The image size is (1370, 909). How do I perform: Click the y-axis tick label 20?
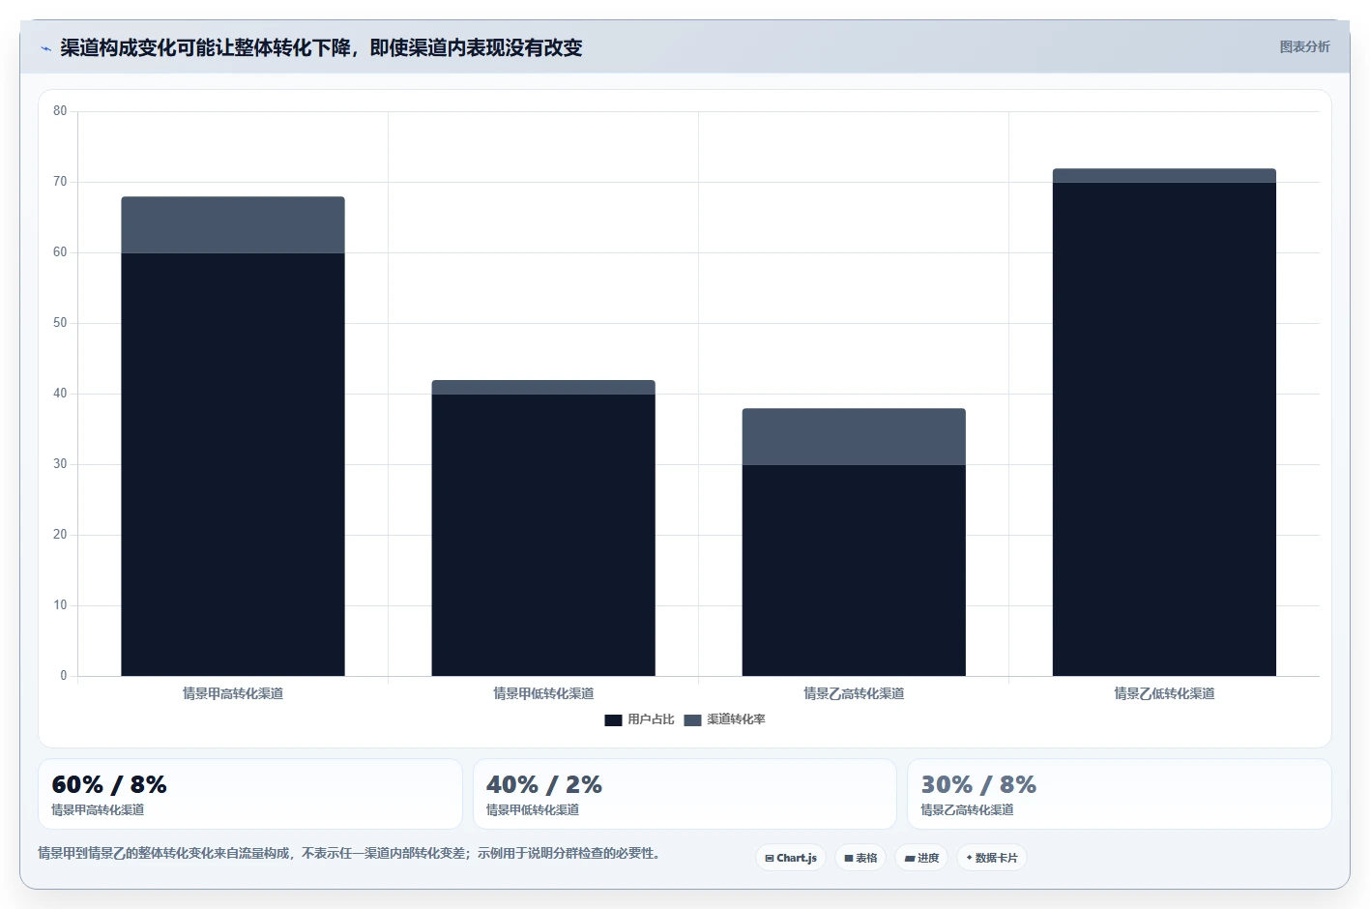(x=60, y=535)
